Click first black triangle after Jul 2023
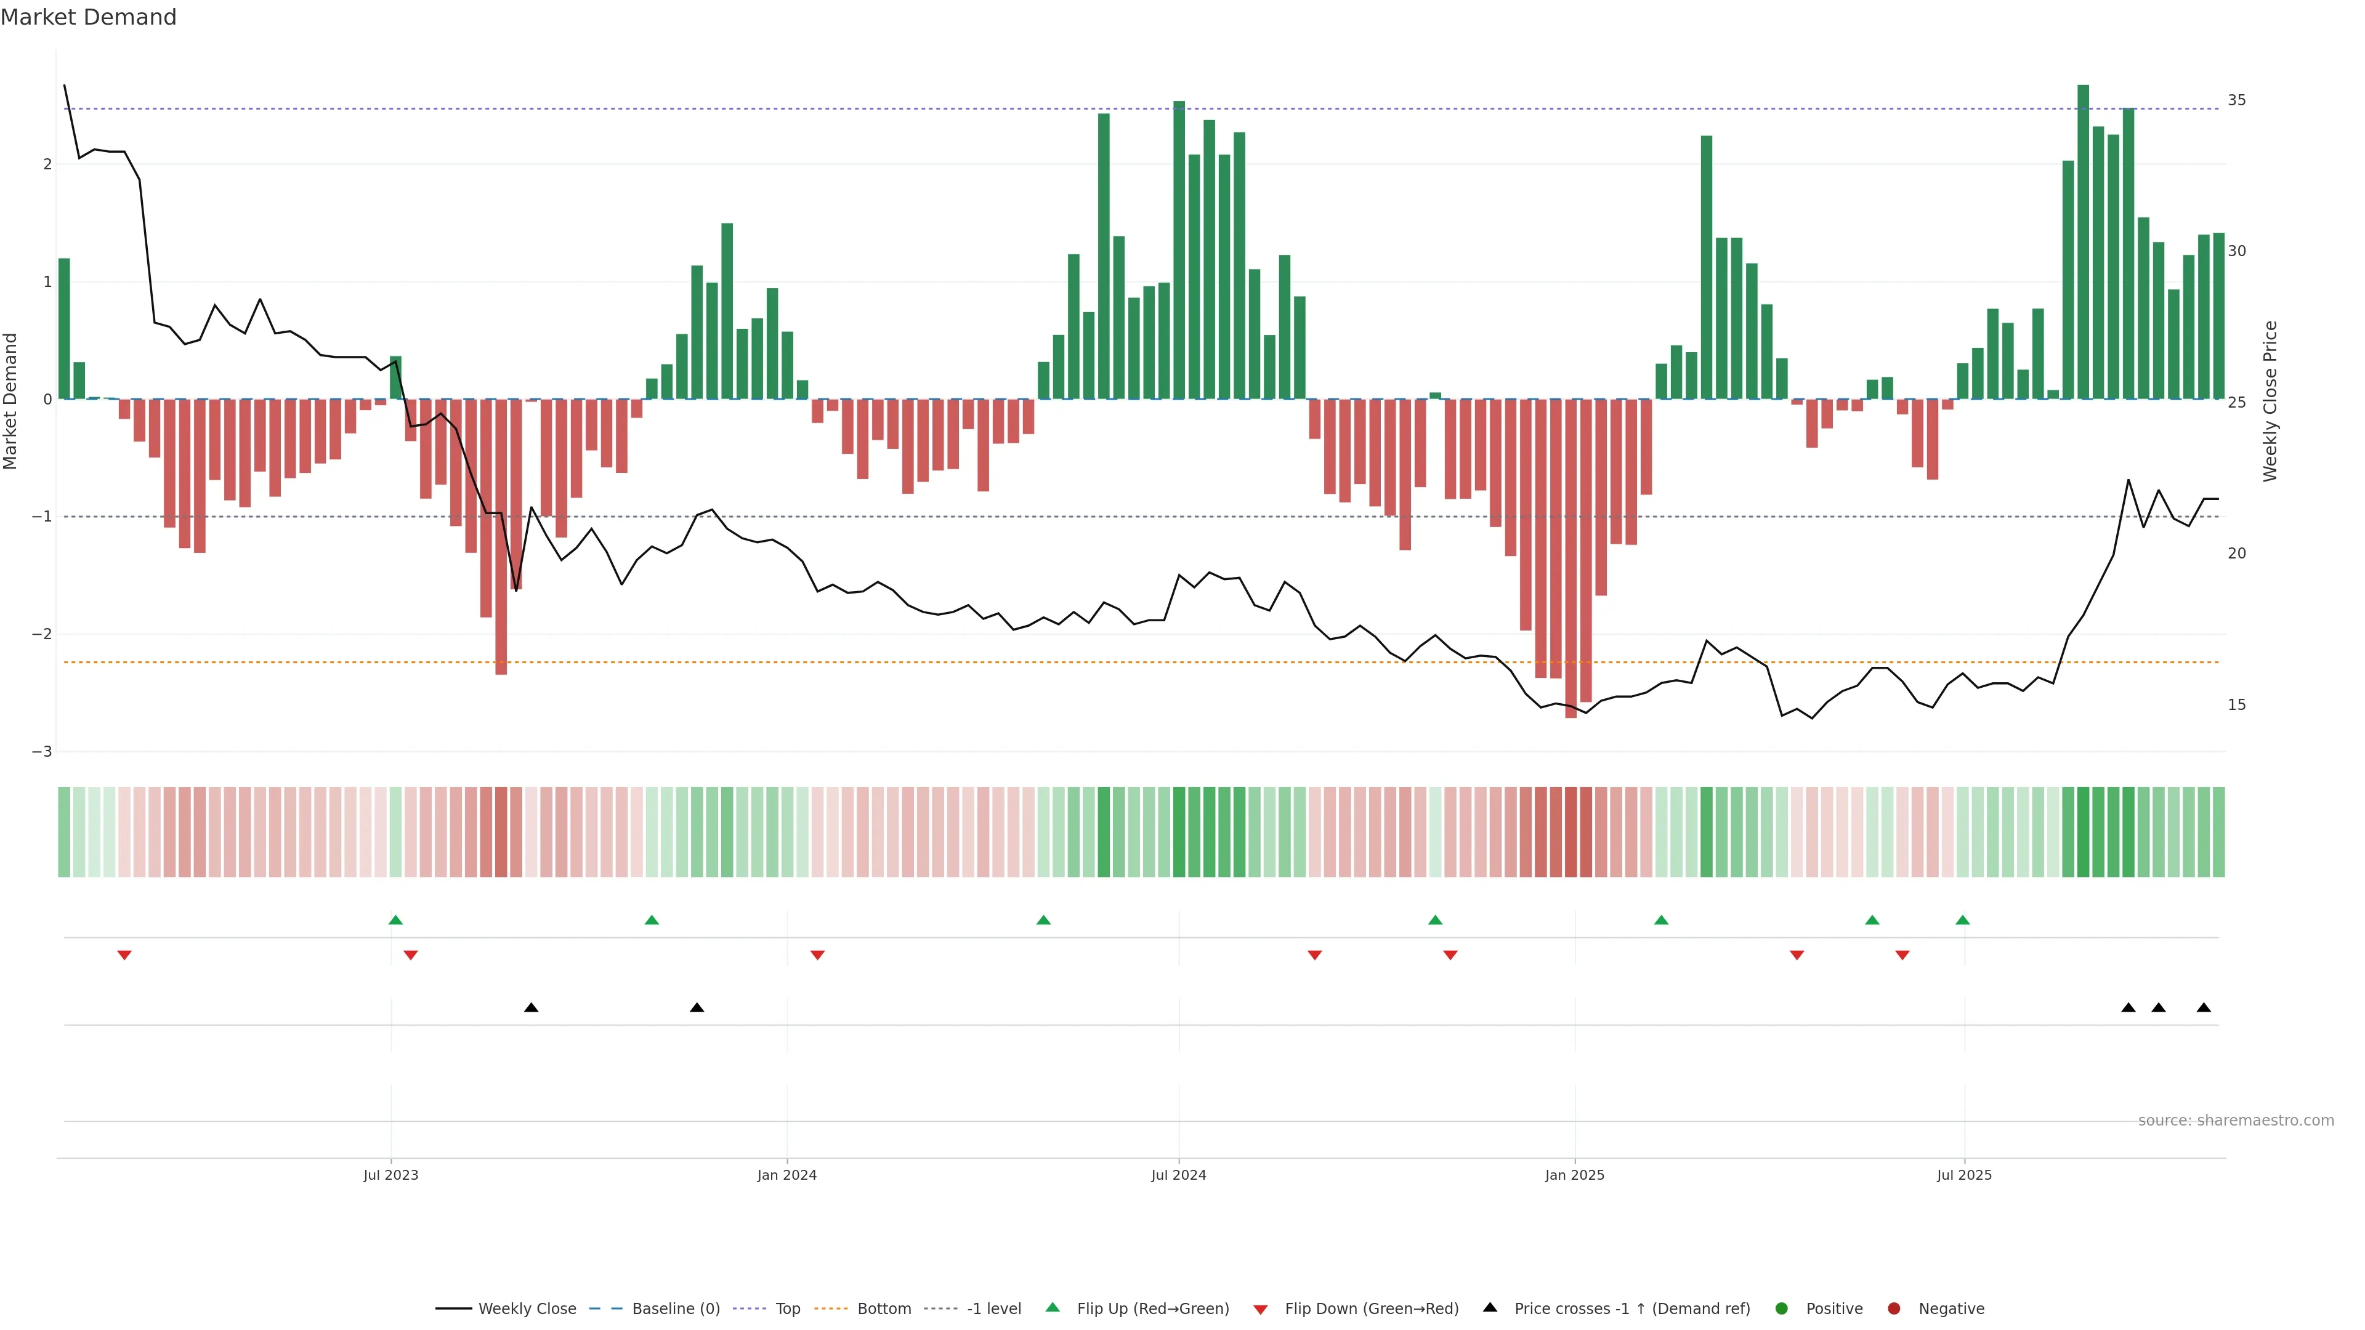This screenshot has height=1330, width=2365. (x=531, y=1008)
